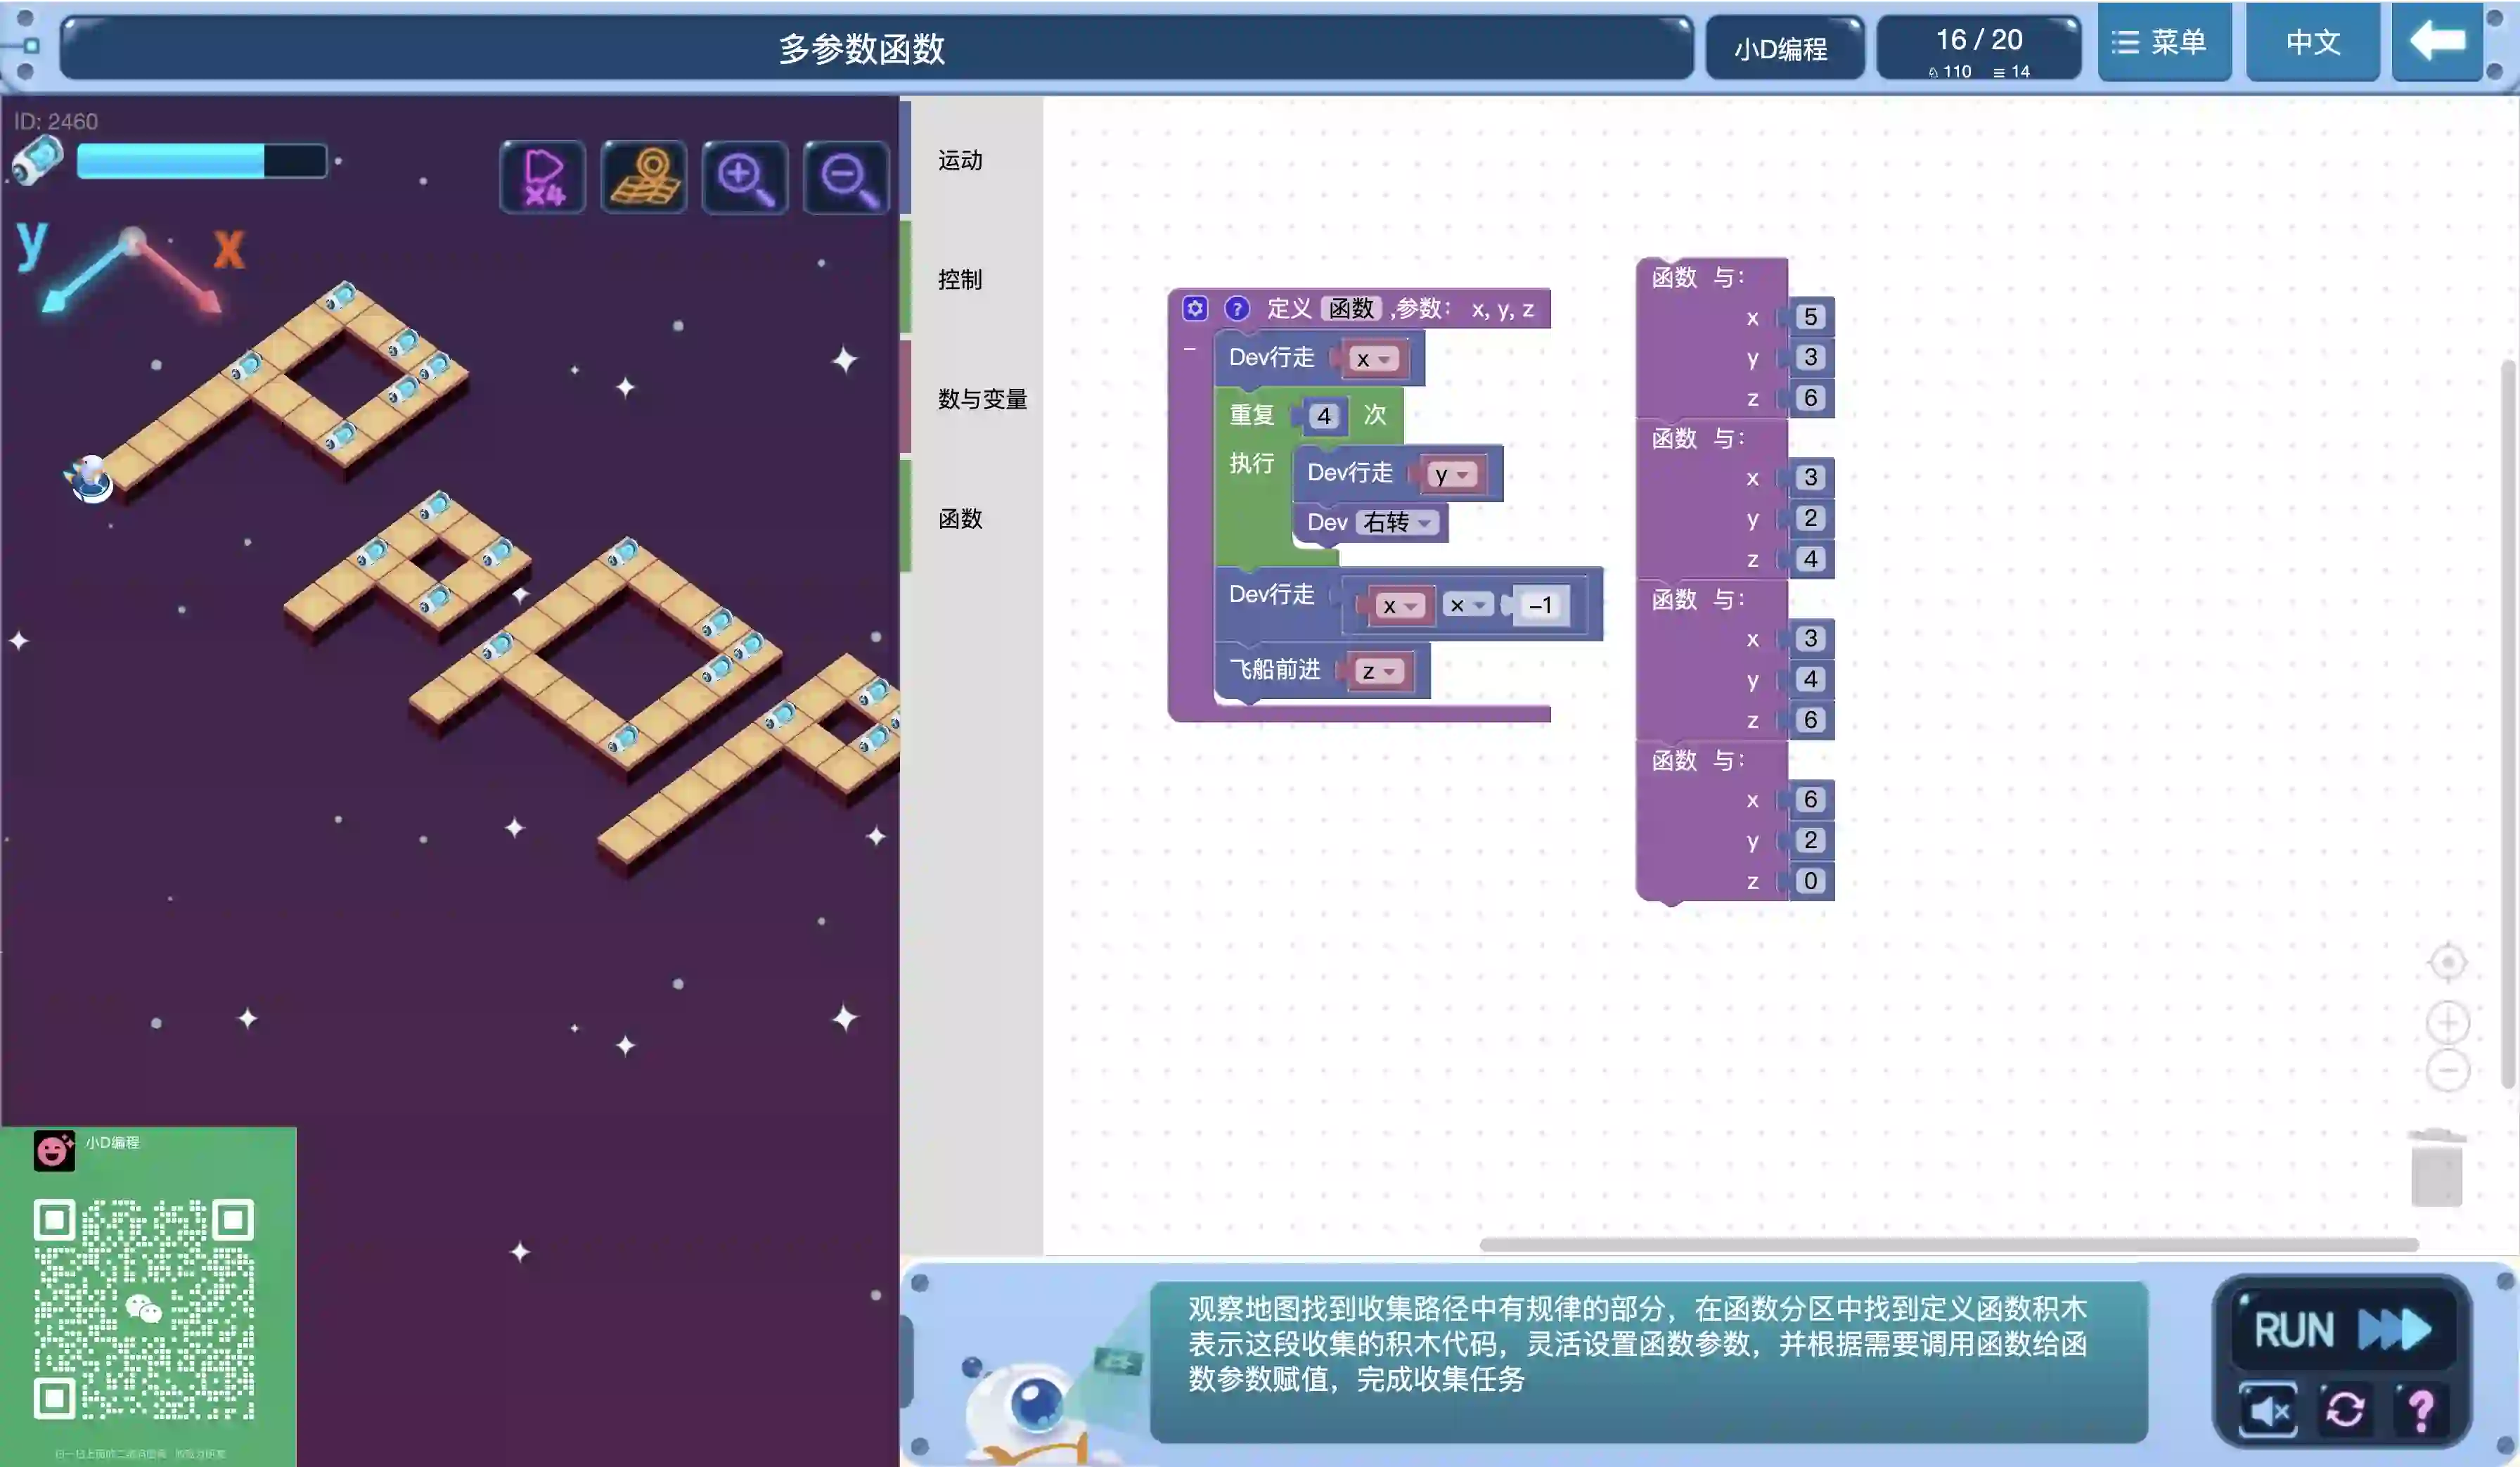Open the map location view icon
The image size is (2520, 1467).
[x=645, y=177]
